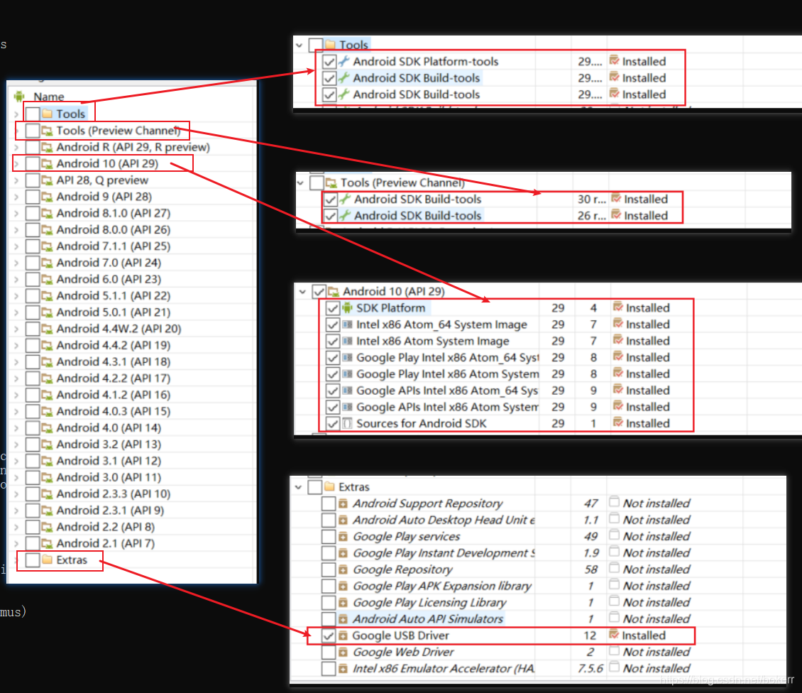Uncheck Android SDK Platform-tools checkbox
The height and width of the screenshot is (693, 802).
[329, 61]
